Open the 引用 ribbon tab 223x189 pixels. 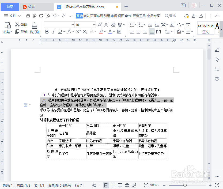107,16
